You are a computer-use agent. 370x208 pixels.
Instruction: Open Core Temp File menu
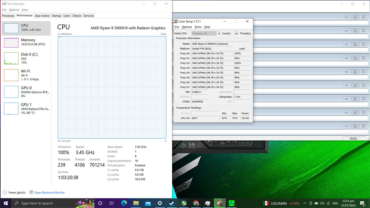(177, 27)
